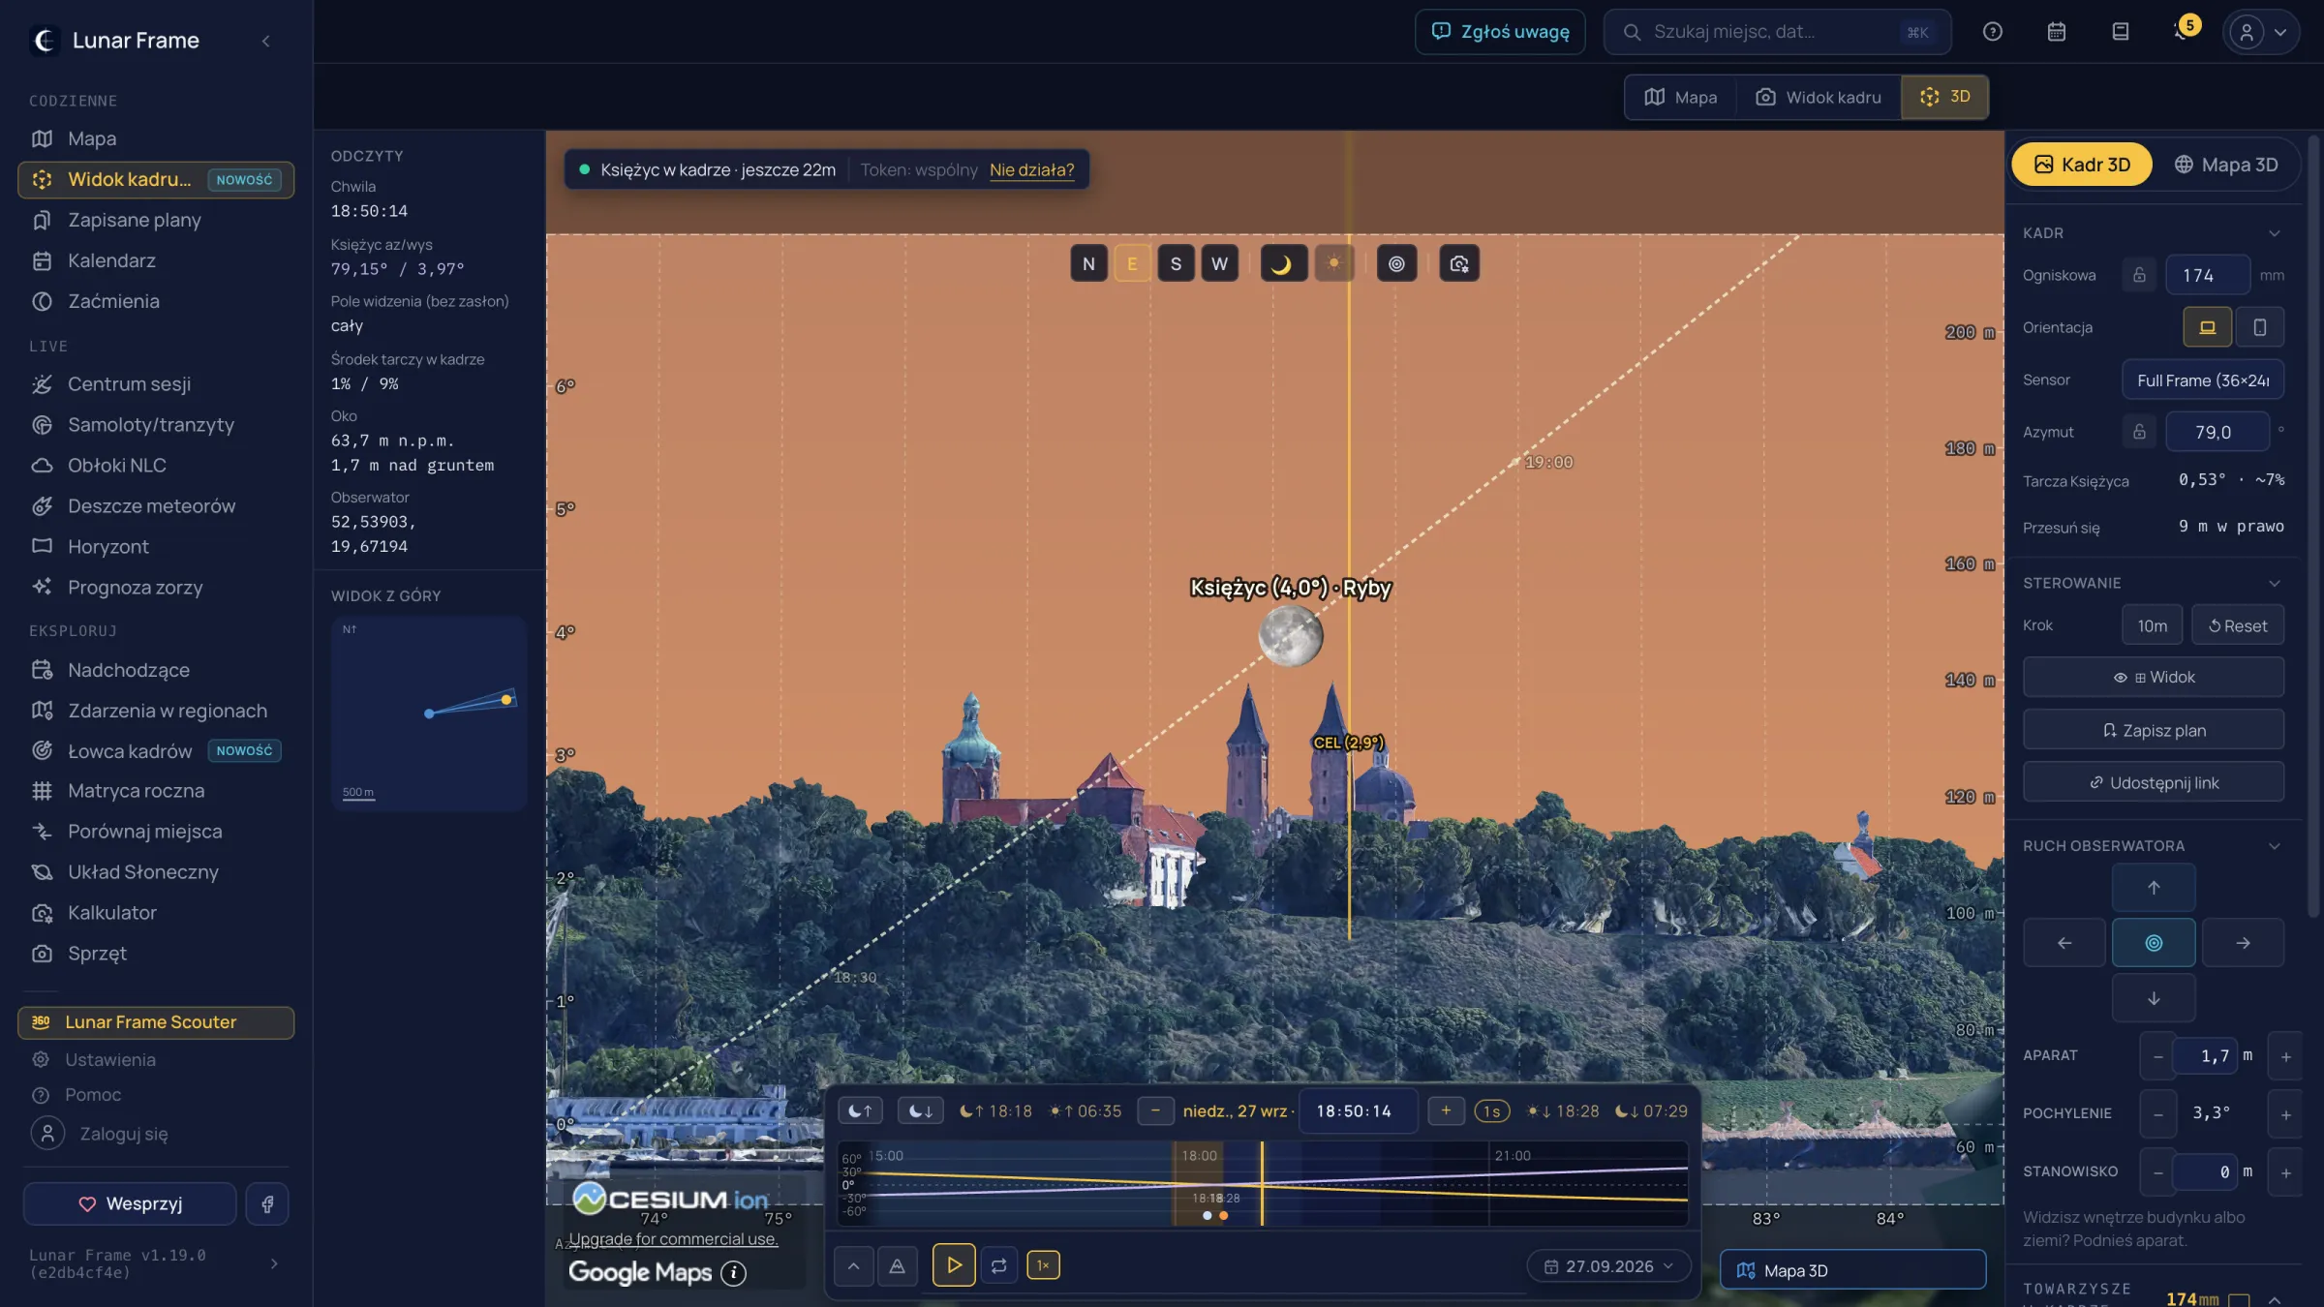2324x1307 pixels.
Task: Click the camera snapshot icon in view toolbar
Action: (x=1458, y=263)
